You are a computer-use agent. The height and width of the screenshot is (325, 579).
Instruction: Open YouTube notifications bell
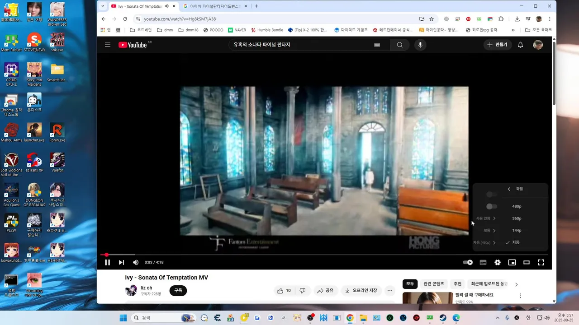tap(521, 45)
